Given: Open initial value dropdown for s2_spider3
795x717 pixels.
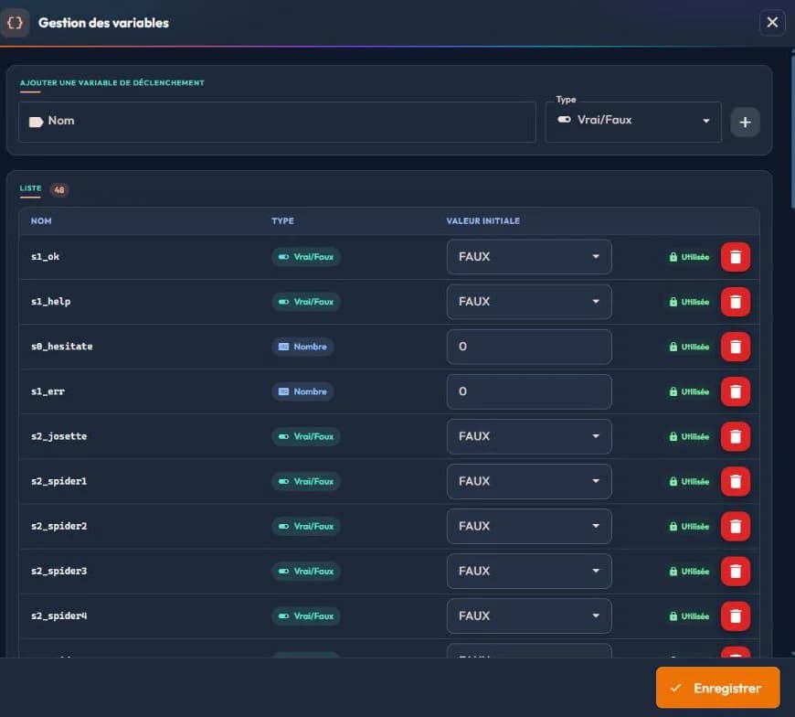Looking at the screenshot, I should [x=529, y=571].
